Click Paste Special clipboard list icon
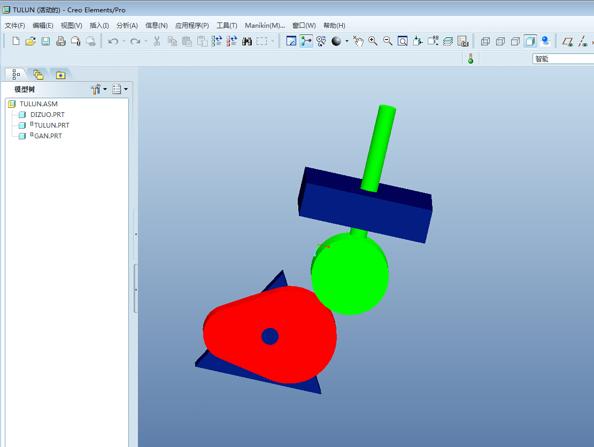 pos(202,41)
